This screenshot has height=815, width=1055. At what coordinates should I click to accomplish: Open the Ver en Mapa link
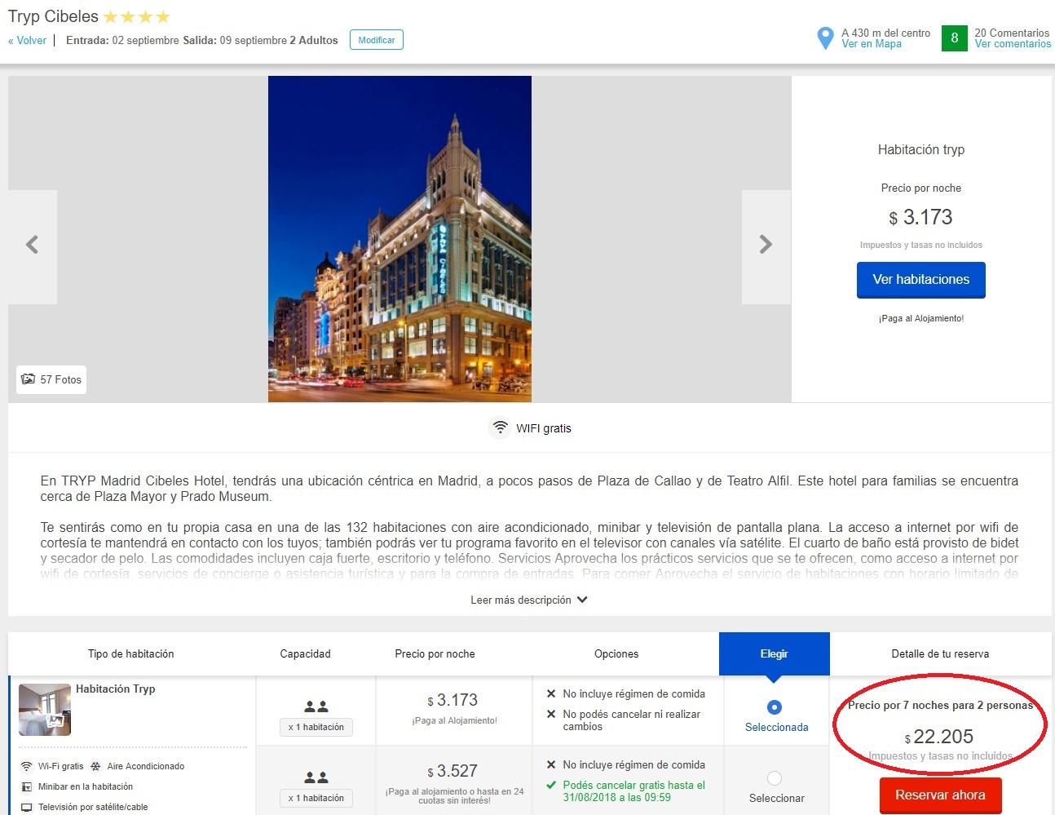[x=871, y=44]
